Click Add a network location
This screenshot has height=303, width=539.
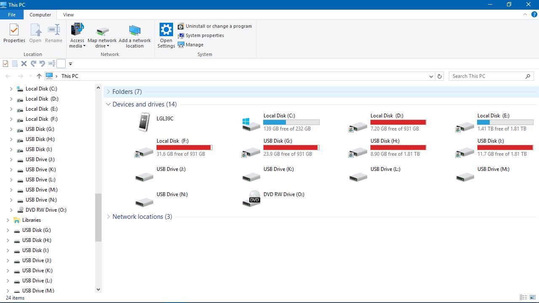[x=135, y=36]
